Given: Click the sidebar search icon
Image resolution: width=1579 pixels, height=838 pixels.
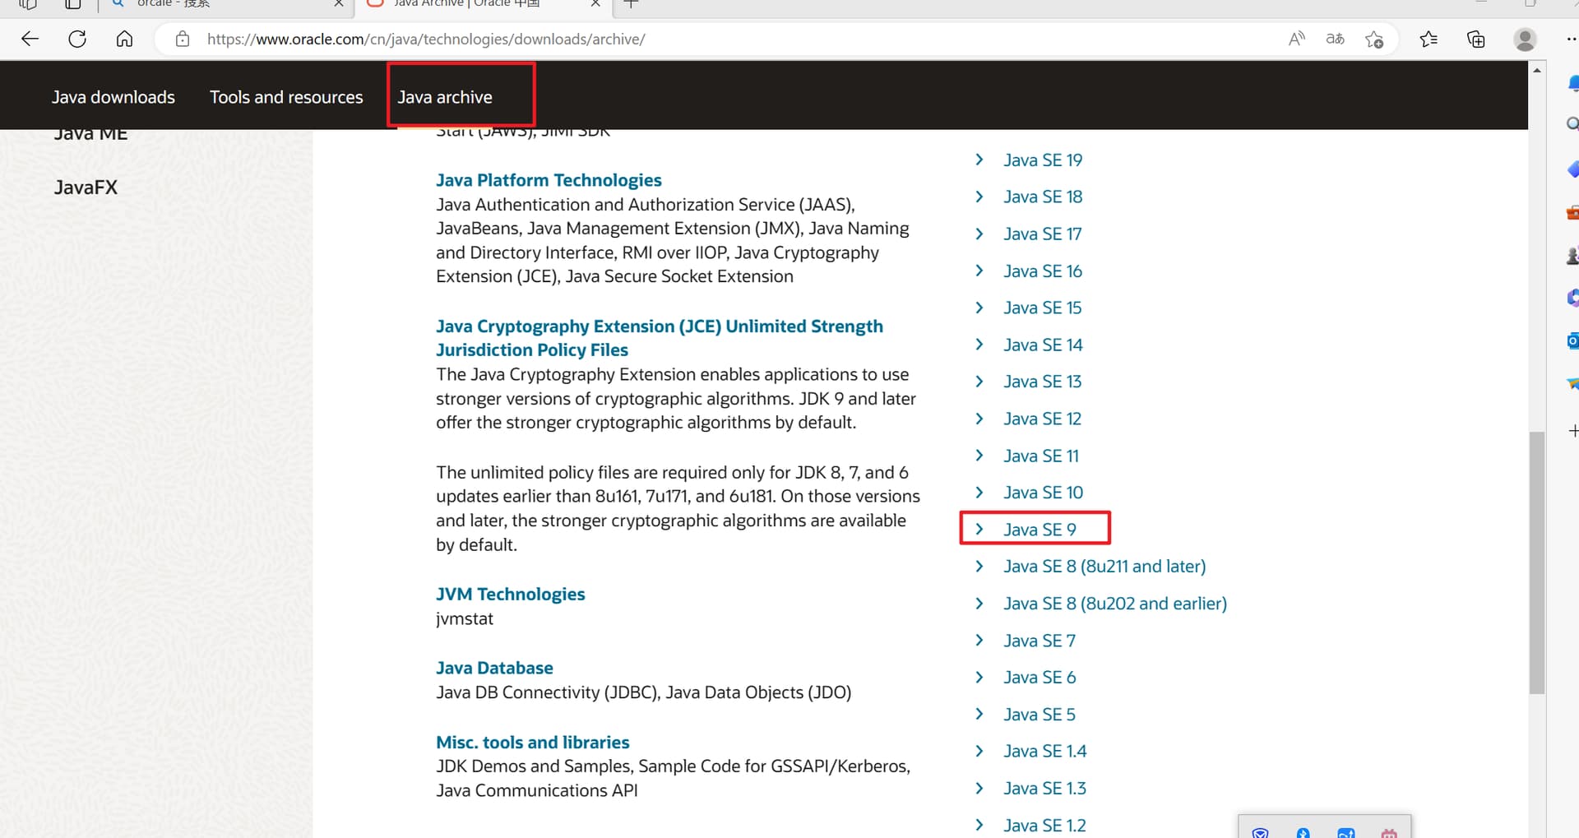Looking at the screenshot, I should (x=1572, y=124).
